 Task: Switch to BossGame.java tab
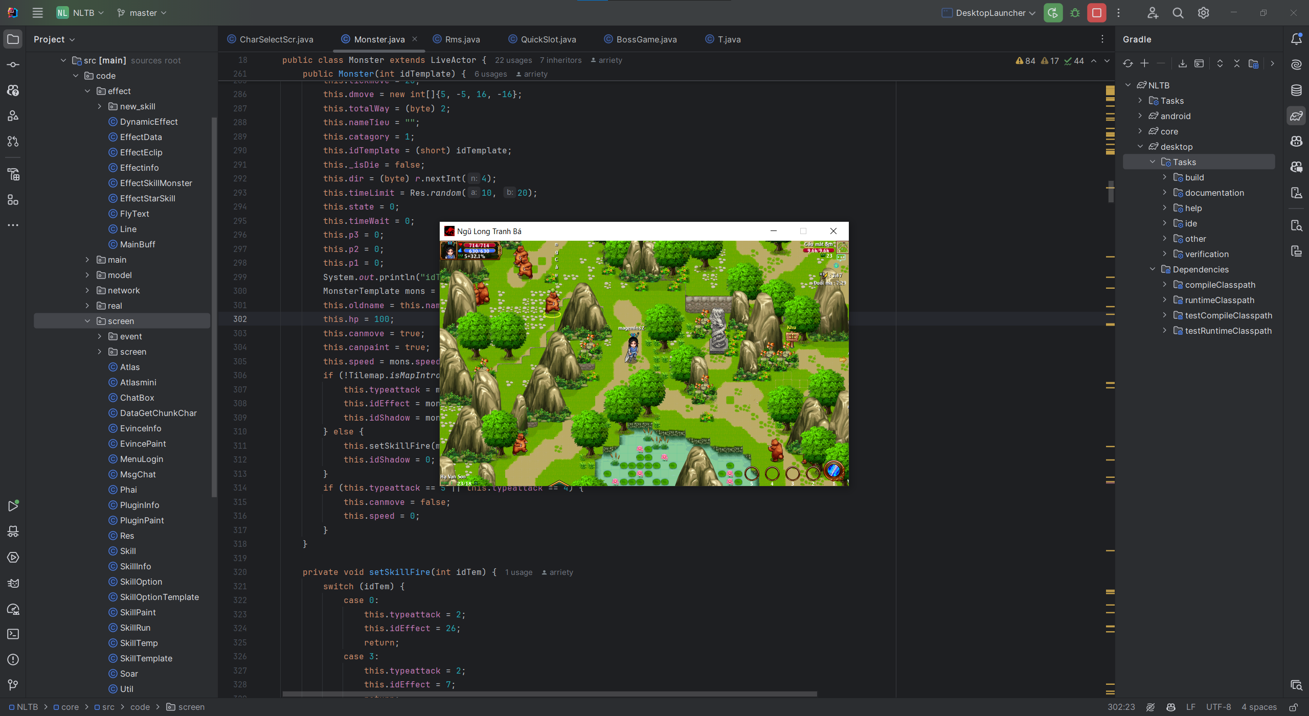646,39
